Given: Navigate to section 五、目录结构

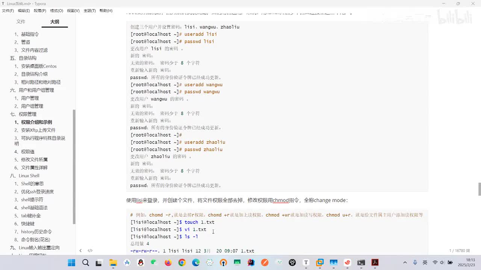Looking at the screenshot, I should 23,58.
